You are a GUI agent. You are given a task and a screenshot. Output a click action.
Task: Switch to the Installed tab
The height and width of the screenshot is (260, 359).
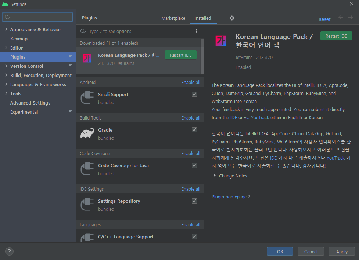(x=203, y=18)
